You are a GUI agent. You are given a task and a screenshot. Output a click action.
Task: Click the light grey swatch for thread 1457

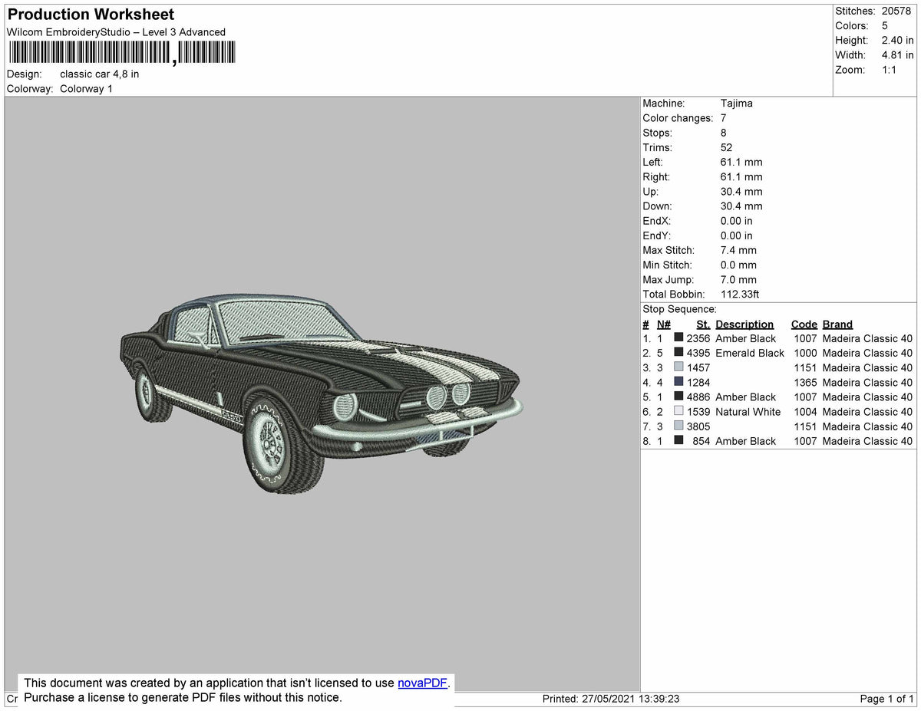pyautogui.click(x=680, y=367)
